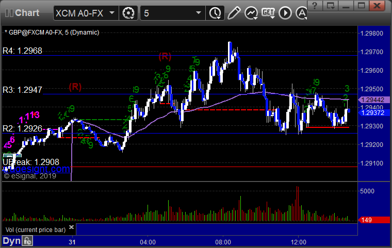Click the pop-out window button
392x248 pixels.
click(330, 5)
